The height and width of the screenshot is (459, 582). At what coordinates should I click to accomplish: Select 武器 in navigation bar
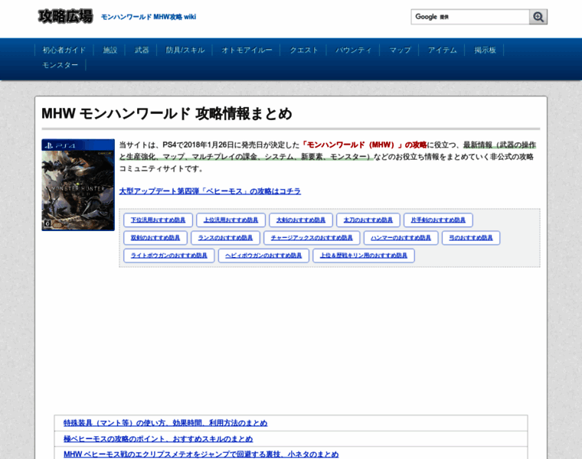click(142, 50)
